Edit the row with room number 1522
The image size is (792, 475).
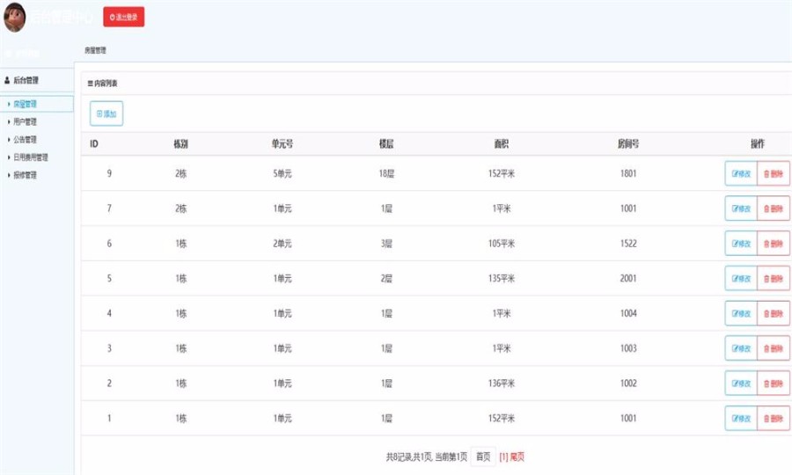coord(741,244)
